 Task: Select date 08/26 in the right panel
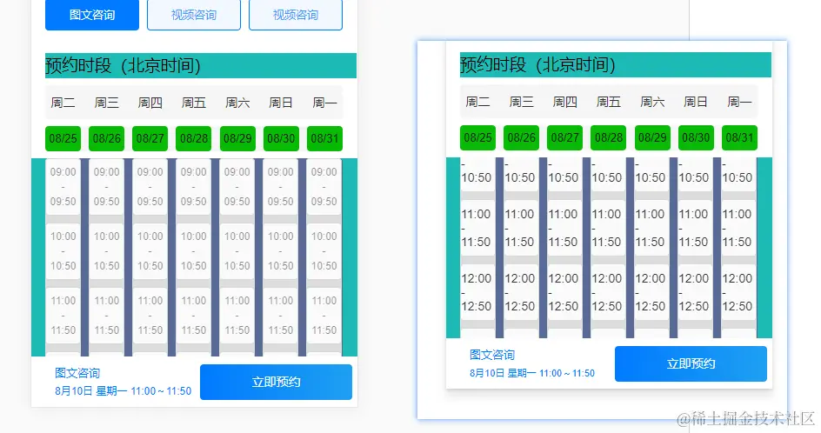522,137
